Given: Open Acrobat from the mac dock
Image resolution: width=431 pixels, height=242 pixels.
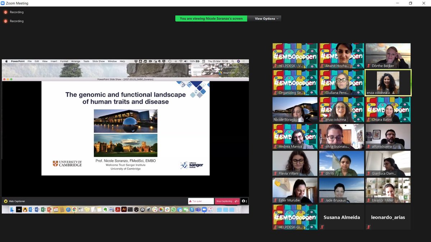Looking at the screenshot, I should click(118, 209).
